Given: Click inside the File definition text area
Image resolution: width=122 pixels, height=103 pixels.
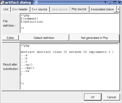Looking at the screenshot, I should tap(69, 23).
